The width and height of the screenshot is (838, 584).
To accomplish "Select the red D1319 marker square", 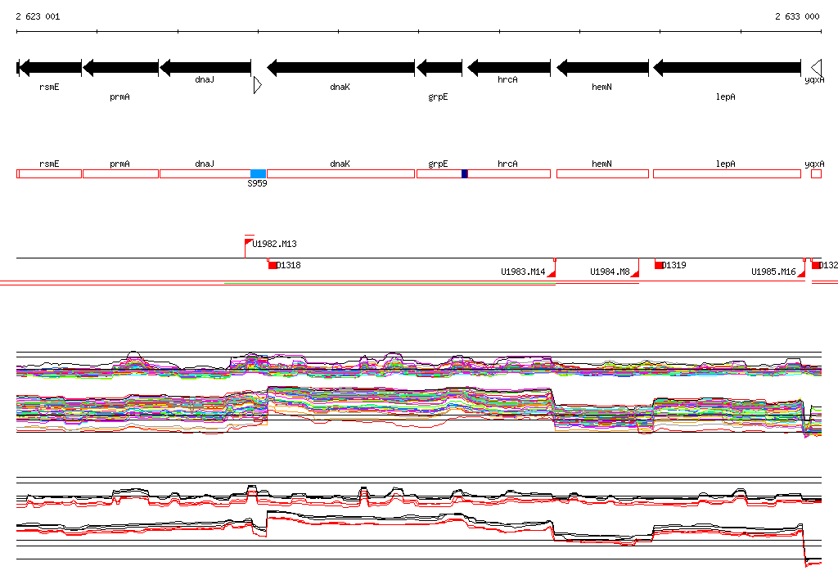I will point(659,266).
